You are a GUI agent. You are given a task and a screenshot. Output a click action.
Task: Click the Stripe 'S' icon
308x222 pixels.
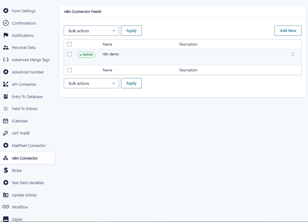[x=6, y=170]
